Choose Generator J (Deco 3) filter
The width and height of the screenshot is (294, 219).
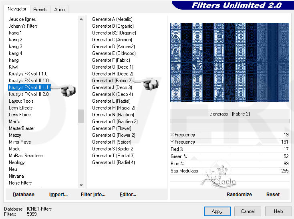[x=112, y=87]
